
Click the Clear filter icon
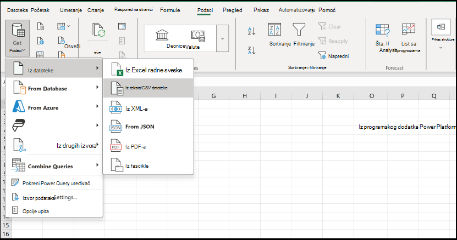point(322,26)
